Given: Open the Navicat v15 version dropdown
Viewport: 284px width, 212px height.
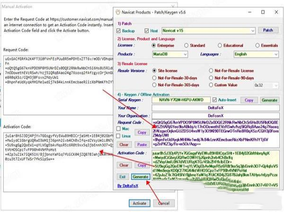Looking at the screenshot, I should [x=208, y=31].
